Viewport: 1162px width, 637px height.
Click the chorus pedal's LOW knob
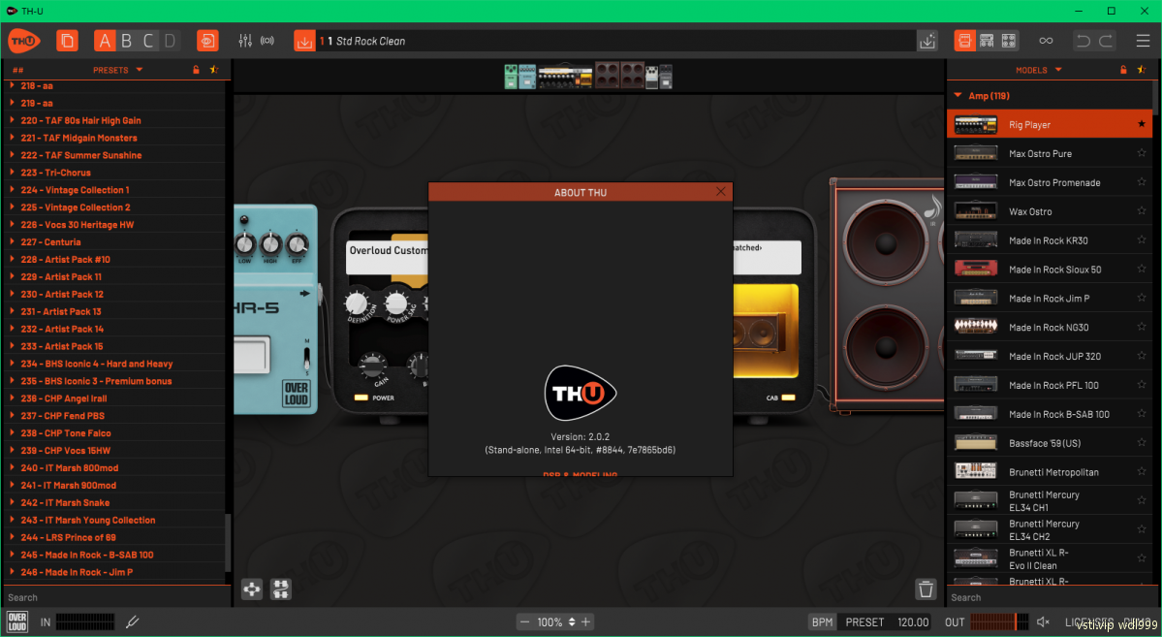[x=244, y=244]
